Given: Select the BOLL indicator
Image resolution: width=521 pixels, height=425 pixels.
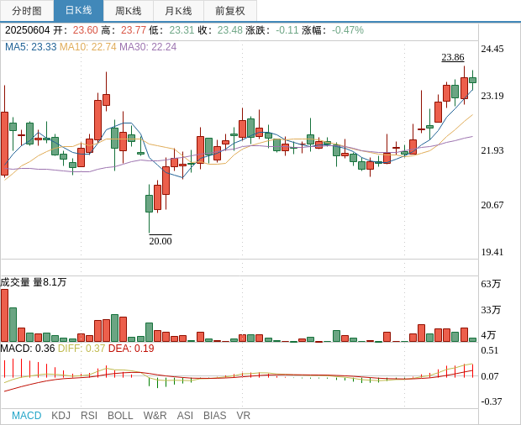Looking at the screenshot, I should (120, 416).
